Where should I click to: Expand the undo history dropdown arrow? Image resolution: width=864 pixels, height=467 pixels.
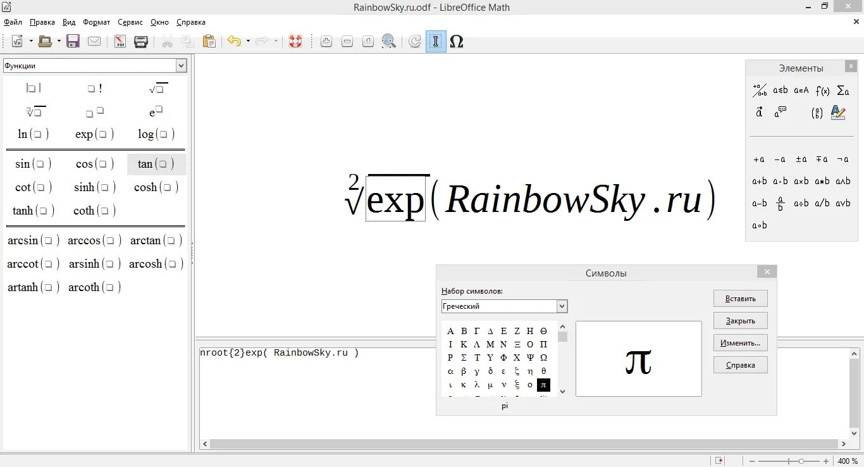tap(248, 42)
